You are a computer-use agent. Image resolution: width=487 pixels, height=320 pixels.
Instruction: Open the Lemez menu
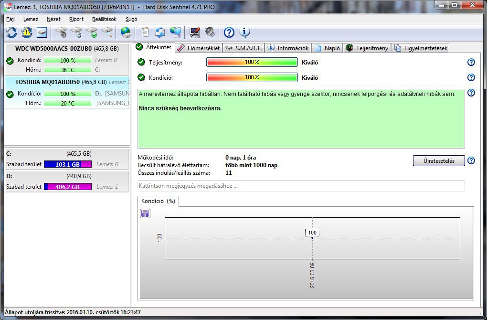tap(31, 19)
